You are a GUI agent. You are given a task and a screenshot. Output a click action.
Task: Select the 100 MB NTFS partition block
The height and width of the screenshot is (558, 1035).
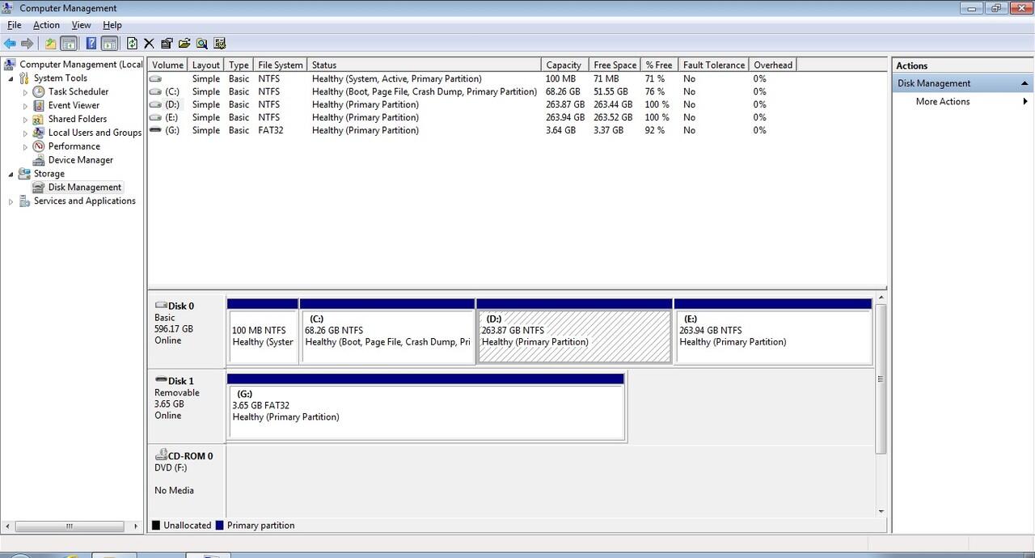pos(263,336)
